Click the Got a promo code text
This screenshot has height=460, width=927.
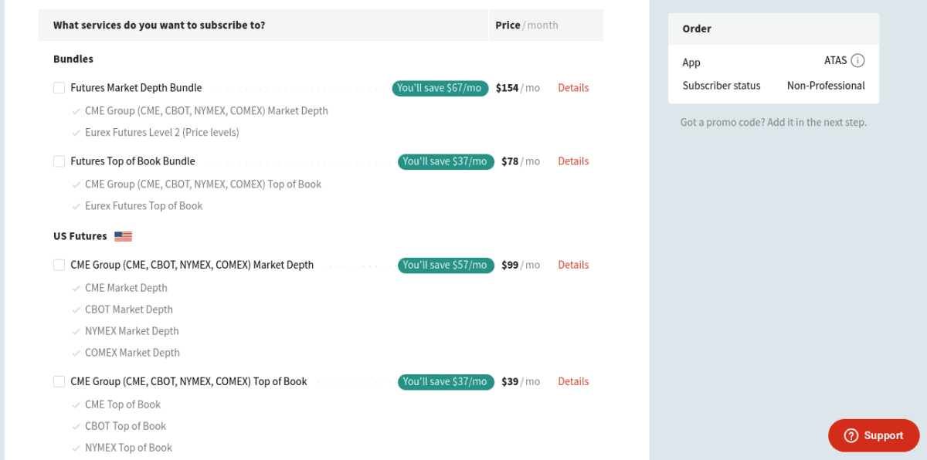tap(772, 122)
